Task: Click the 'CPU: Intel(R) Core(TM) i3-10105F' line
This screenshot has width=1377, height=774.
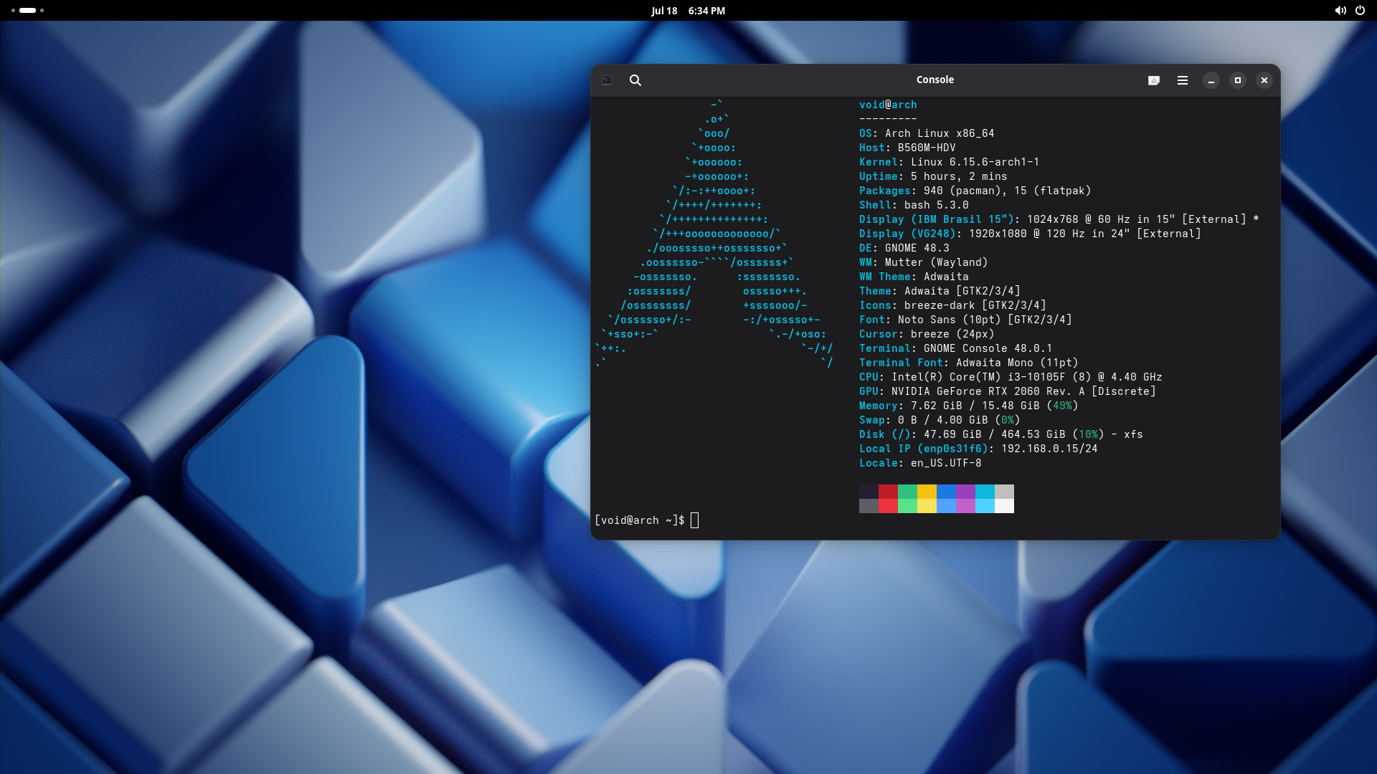Action: tap(1011, 377)
